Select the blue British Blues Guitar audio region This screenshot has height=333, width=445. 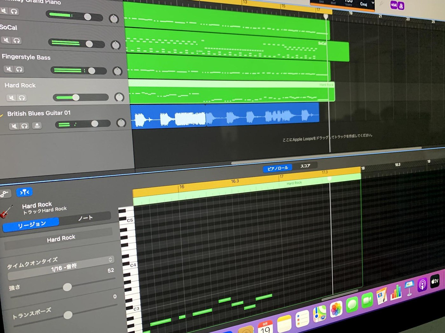tap(225, 116)
